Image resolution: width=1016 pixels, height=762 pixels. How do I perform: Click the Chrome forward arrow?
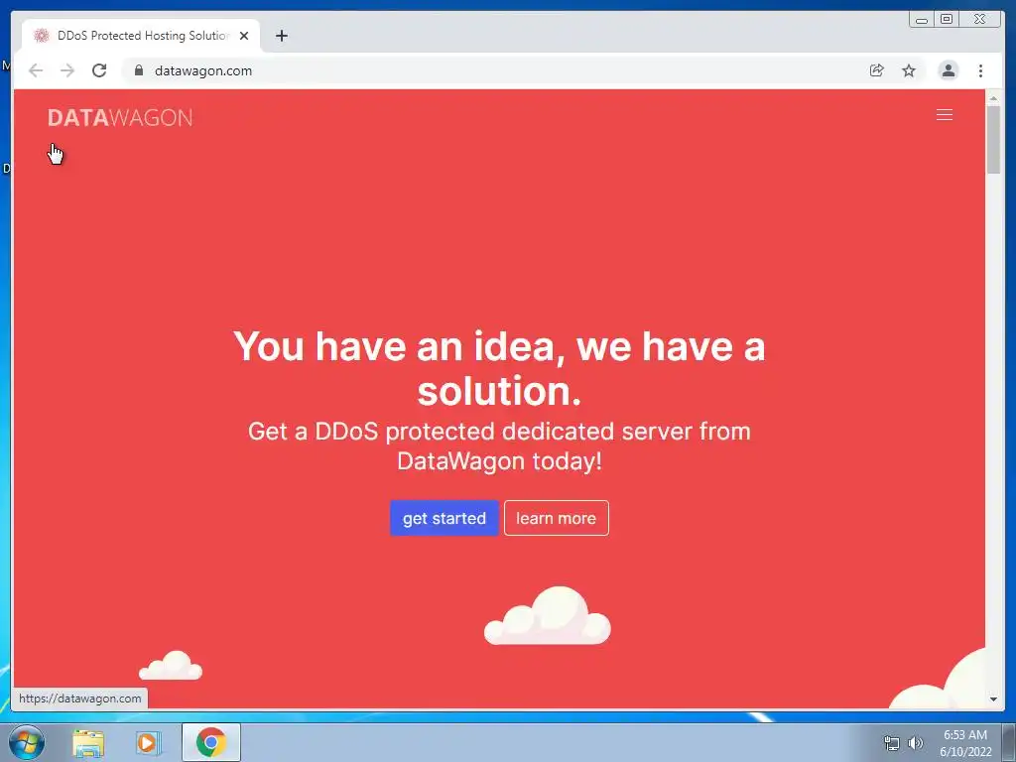click(x=67, y=70)
